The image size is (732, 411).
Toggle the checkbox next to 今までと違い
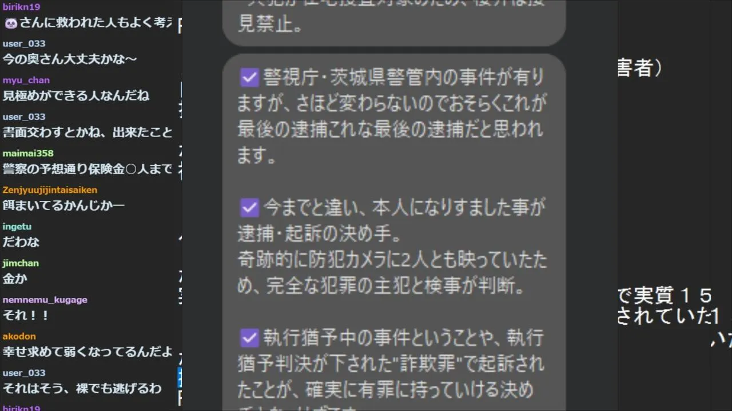249,208
